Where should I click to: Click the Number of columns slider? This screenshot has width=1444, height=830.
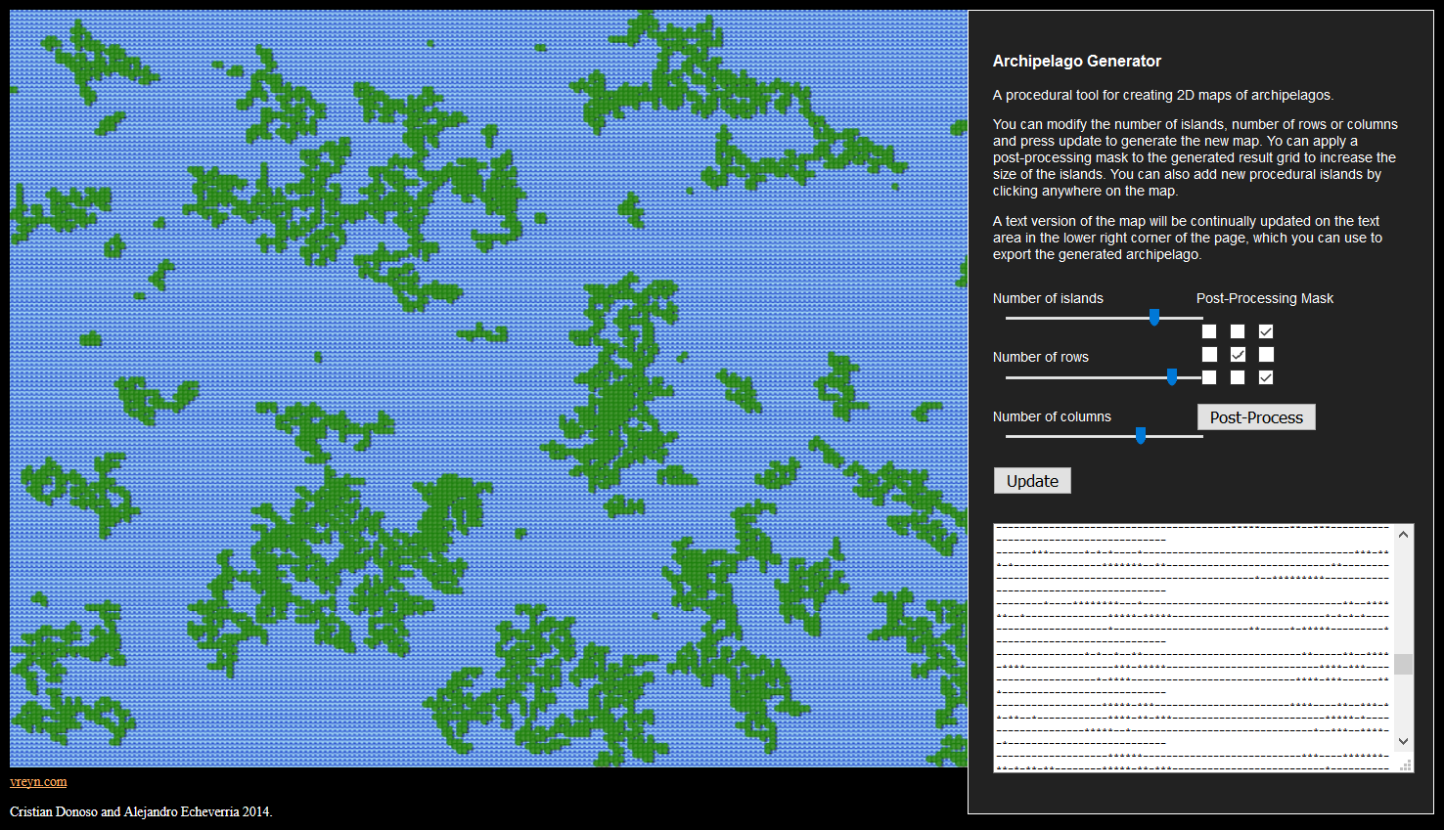[1105, 436]
